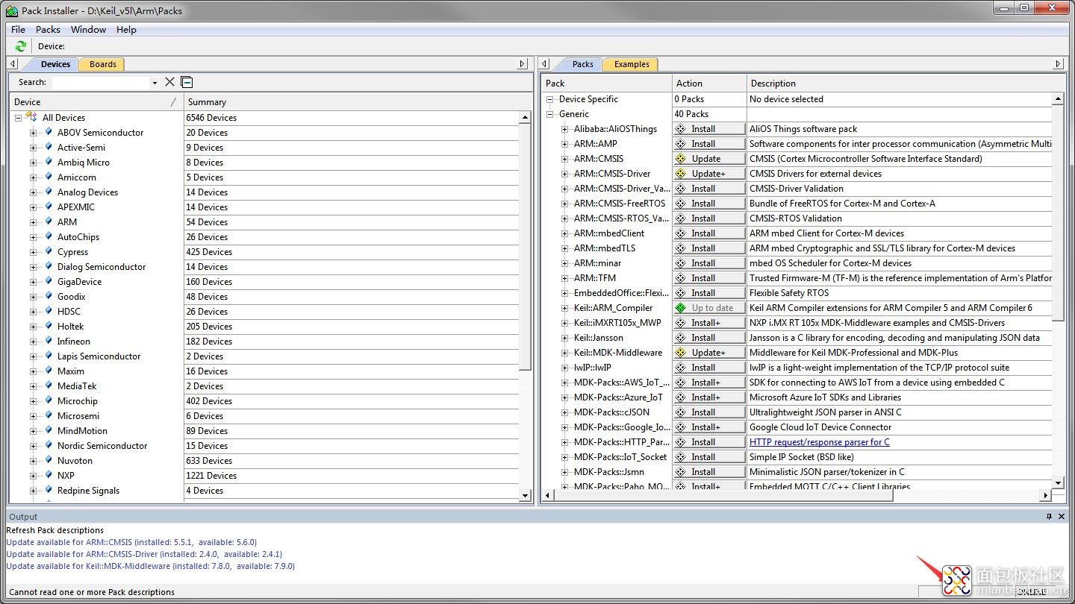This screenshot has width=1075, height=604.
Task: Click the Action column header in Packs
Action: point(709,84)
